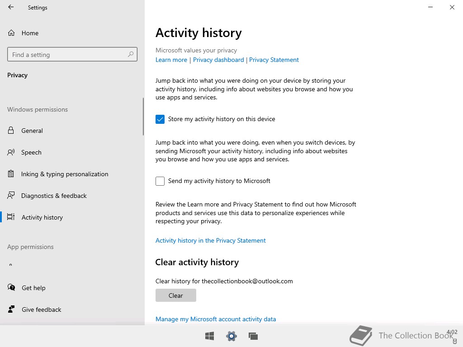Click the thecollectionbook@outlook.com clear history text
This screenshot has width=463, height=347.
coord(224,281)
